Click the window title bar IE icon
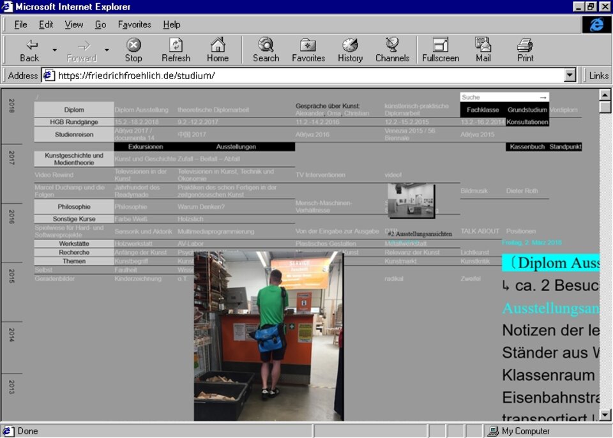 click(7, 6)
